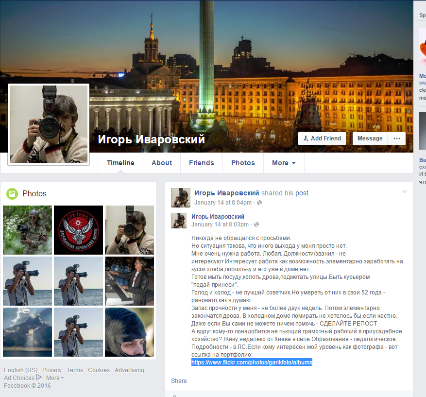This screenshot has height=397, width=426.
Task: Open the More menu in footer links
Action: click(x=54, y=378)
